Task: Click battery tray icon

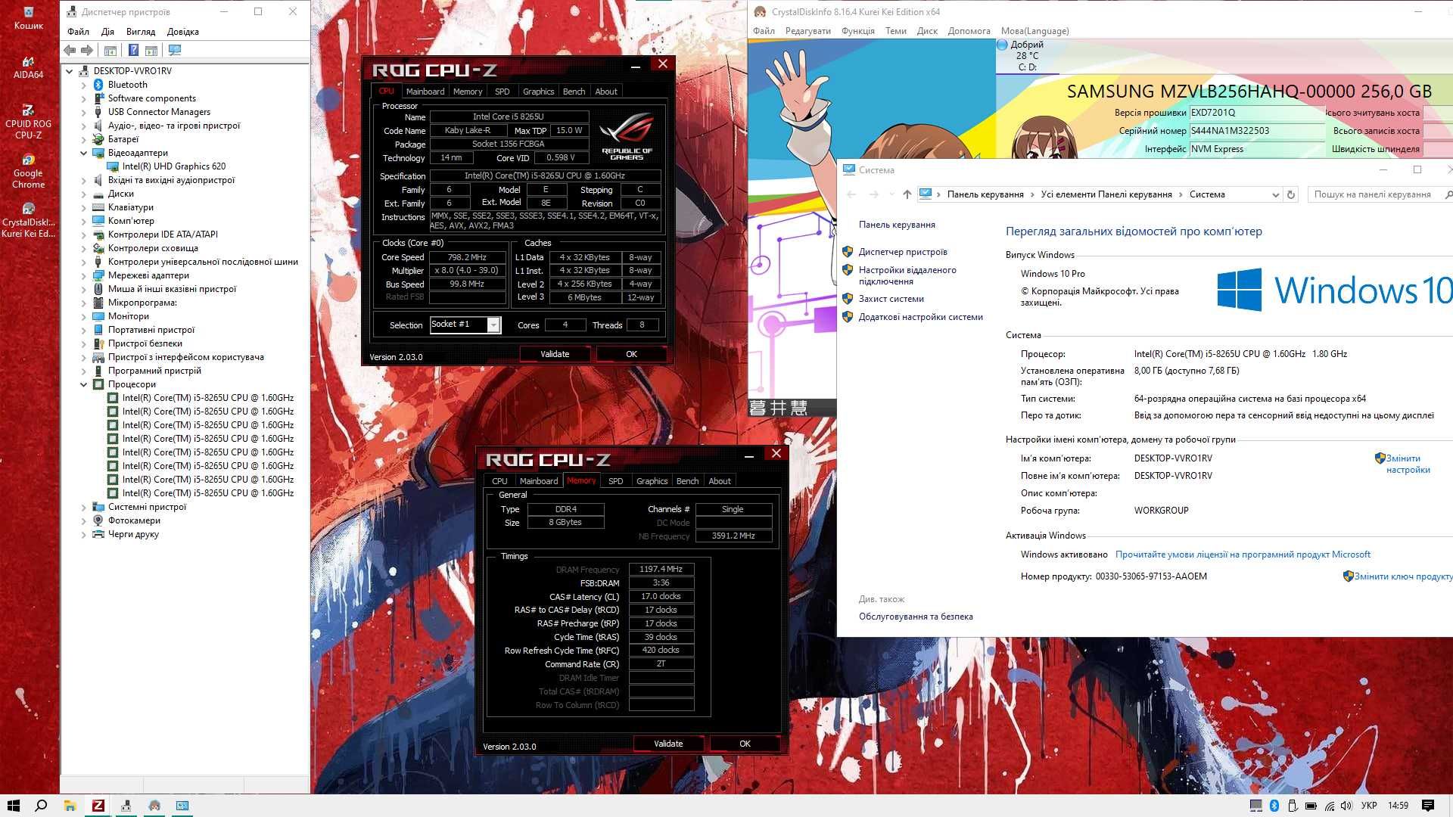Action: pos(1311,806)
